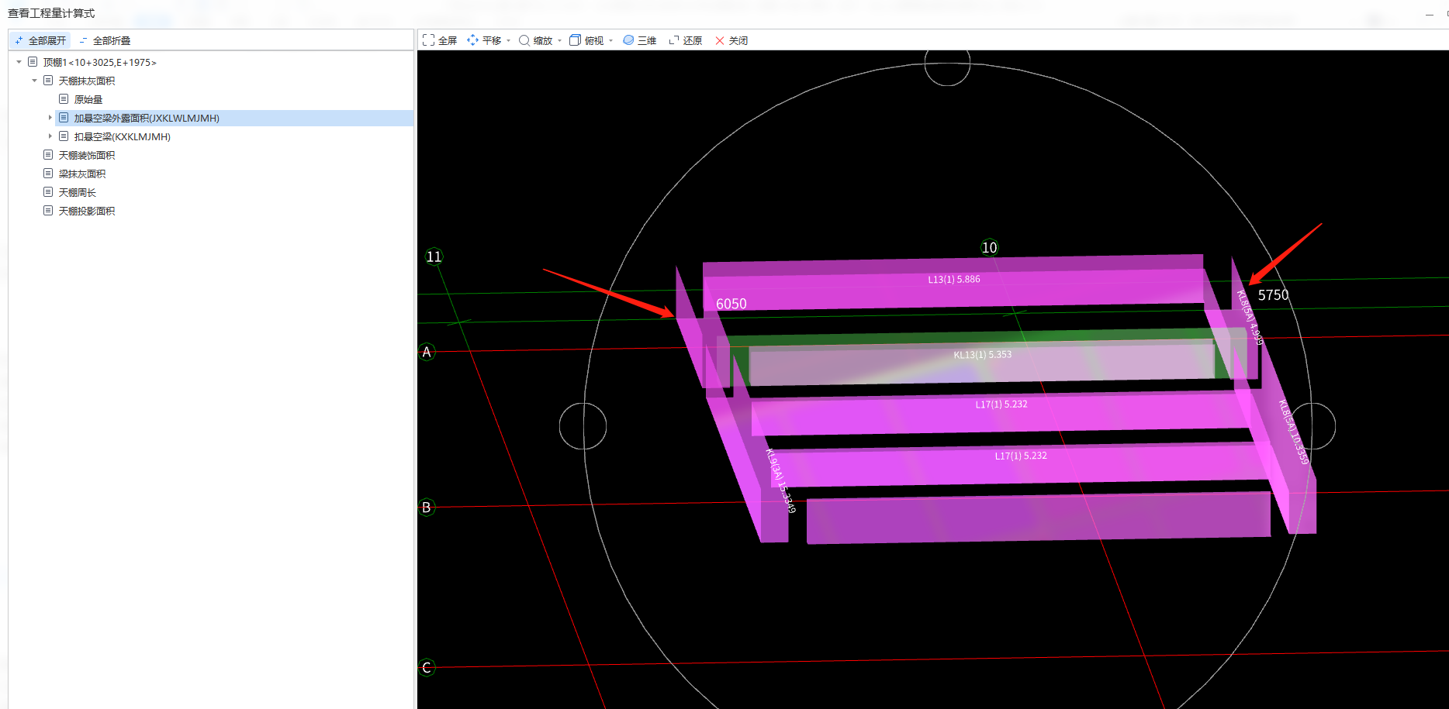
Task: Open the 俯视 view dropdown arrow
Action: coord(610,41)
